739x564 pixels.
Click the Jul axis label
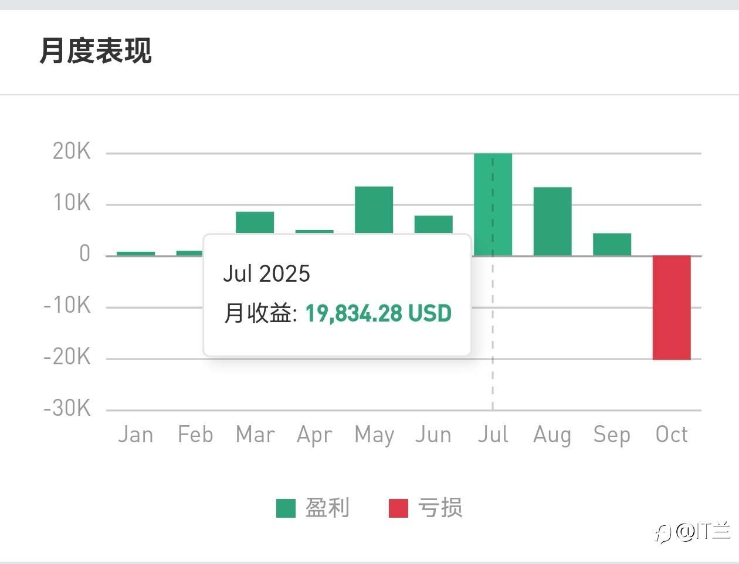pos(493,435)
